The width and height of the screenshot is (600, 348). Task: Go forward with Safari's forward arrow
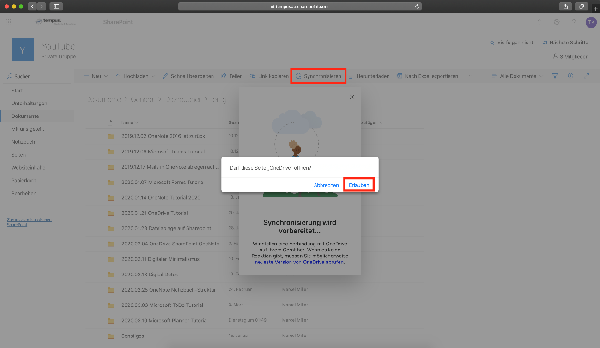(42, 6)
